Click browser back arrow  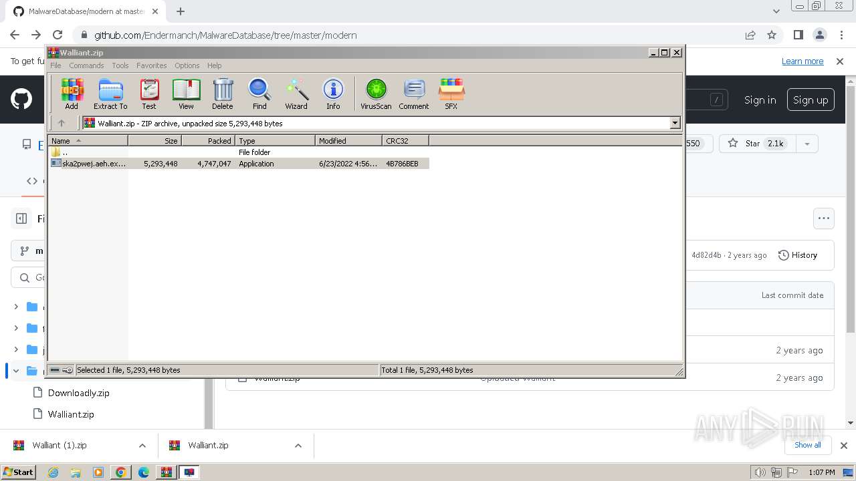coord(15,35)
